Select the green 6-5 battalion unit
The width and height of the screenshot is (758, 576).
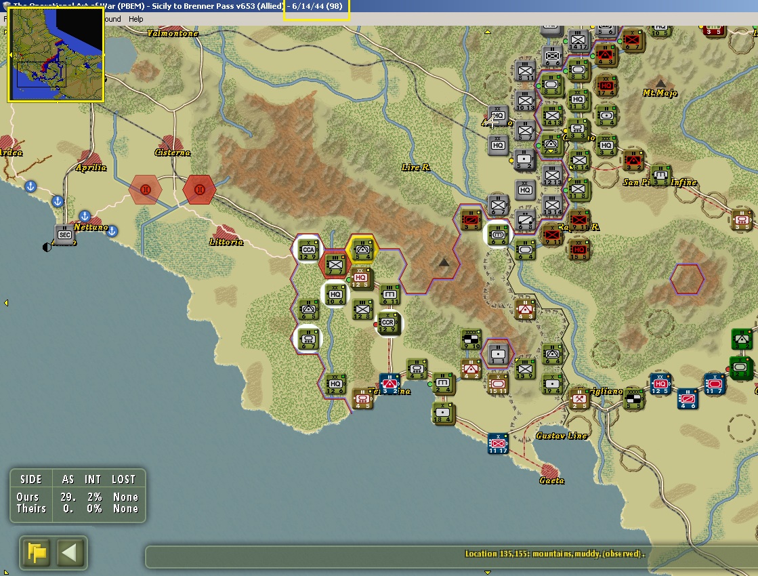pos(308,310)
